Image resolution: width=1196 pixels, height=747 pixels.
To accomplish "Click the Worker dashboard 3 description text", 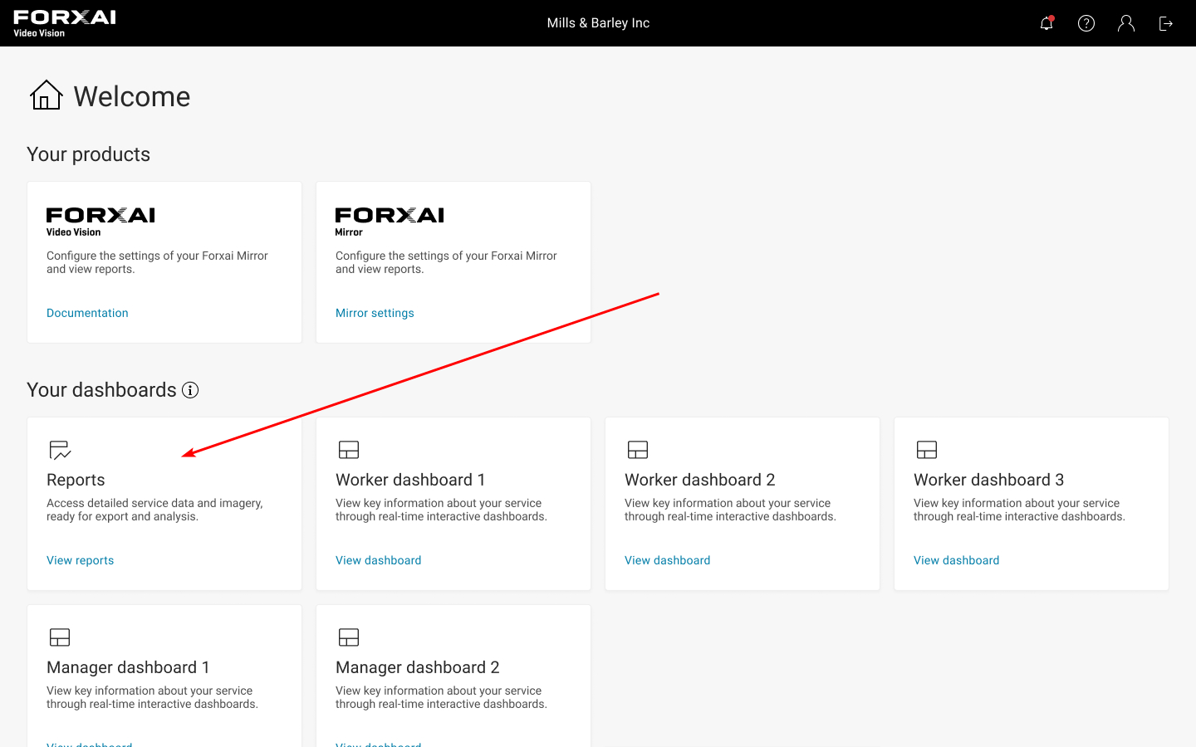I will tap(1019, 510).
